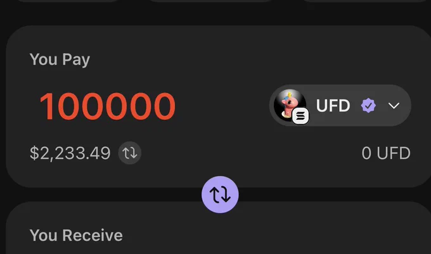Focus the 100000 pay amount field
Image resolution: width=431 pixels, height=254 pixels.
click(107, 106)
